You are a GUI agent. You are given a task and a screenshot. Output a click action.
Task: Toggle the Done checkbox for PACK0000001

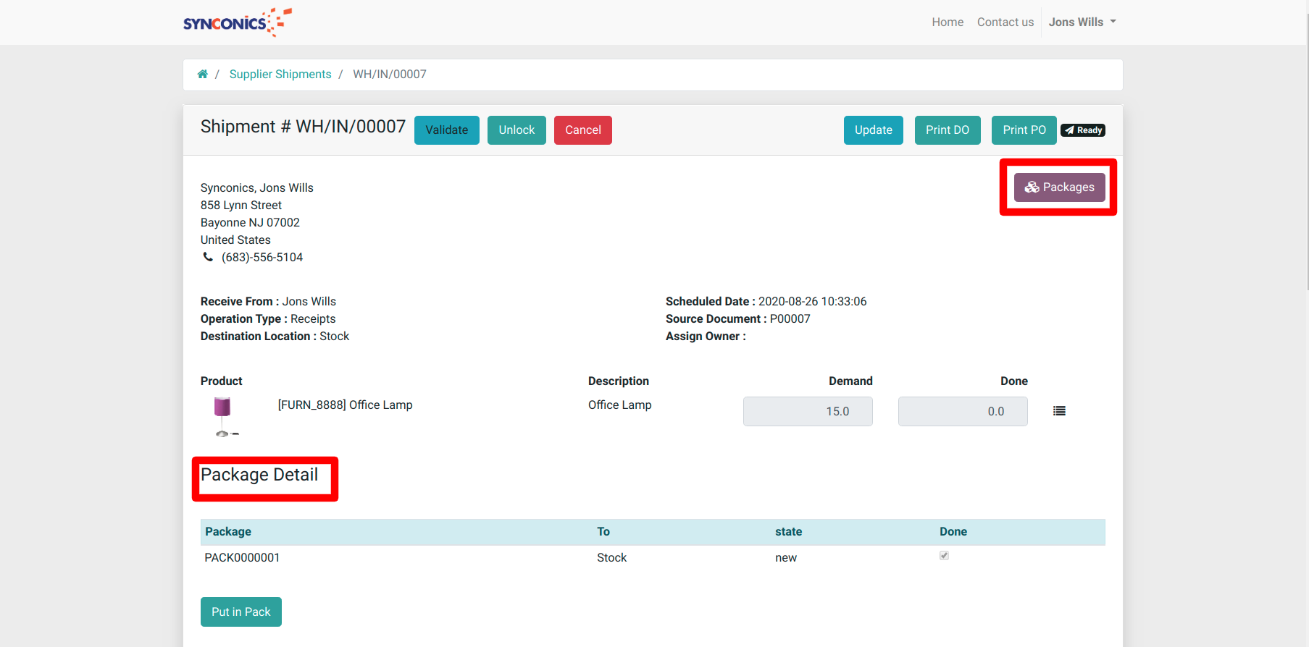tap(944, 556)
